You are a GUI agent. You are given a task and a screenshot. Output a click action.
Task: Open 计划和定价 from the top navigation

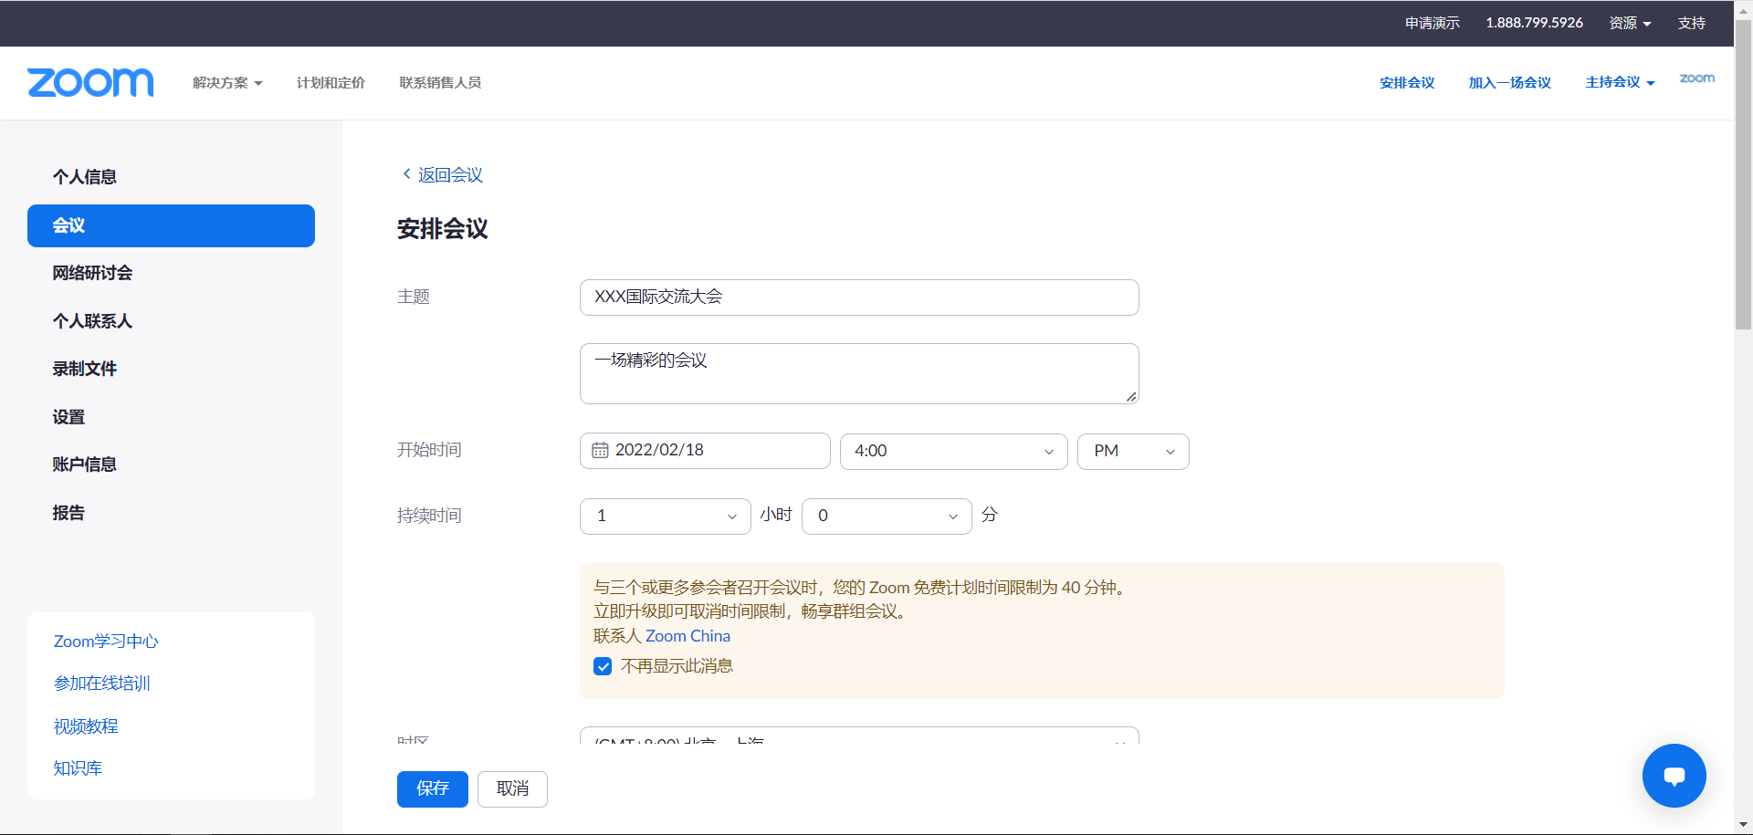[x=331, y=82]
